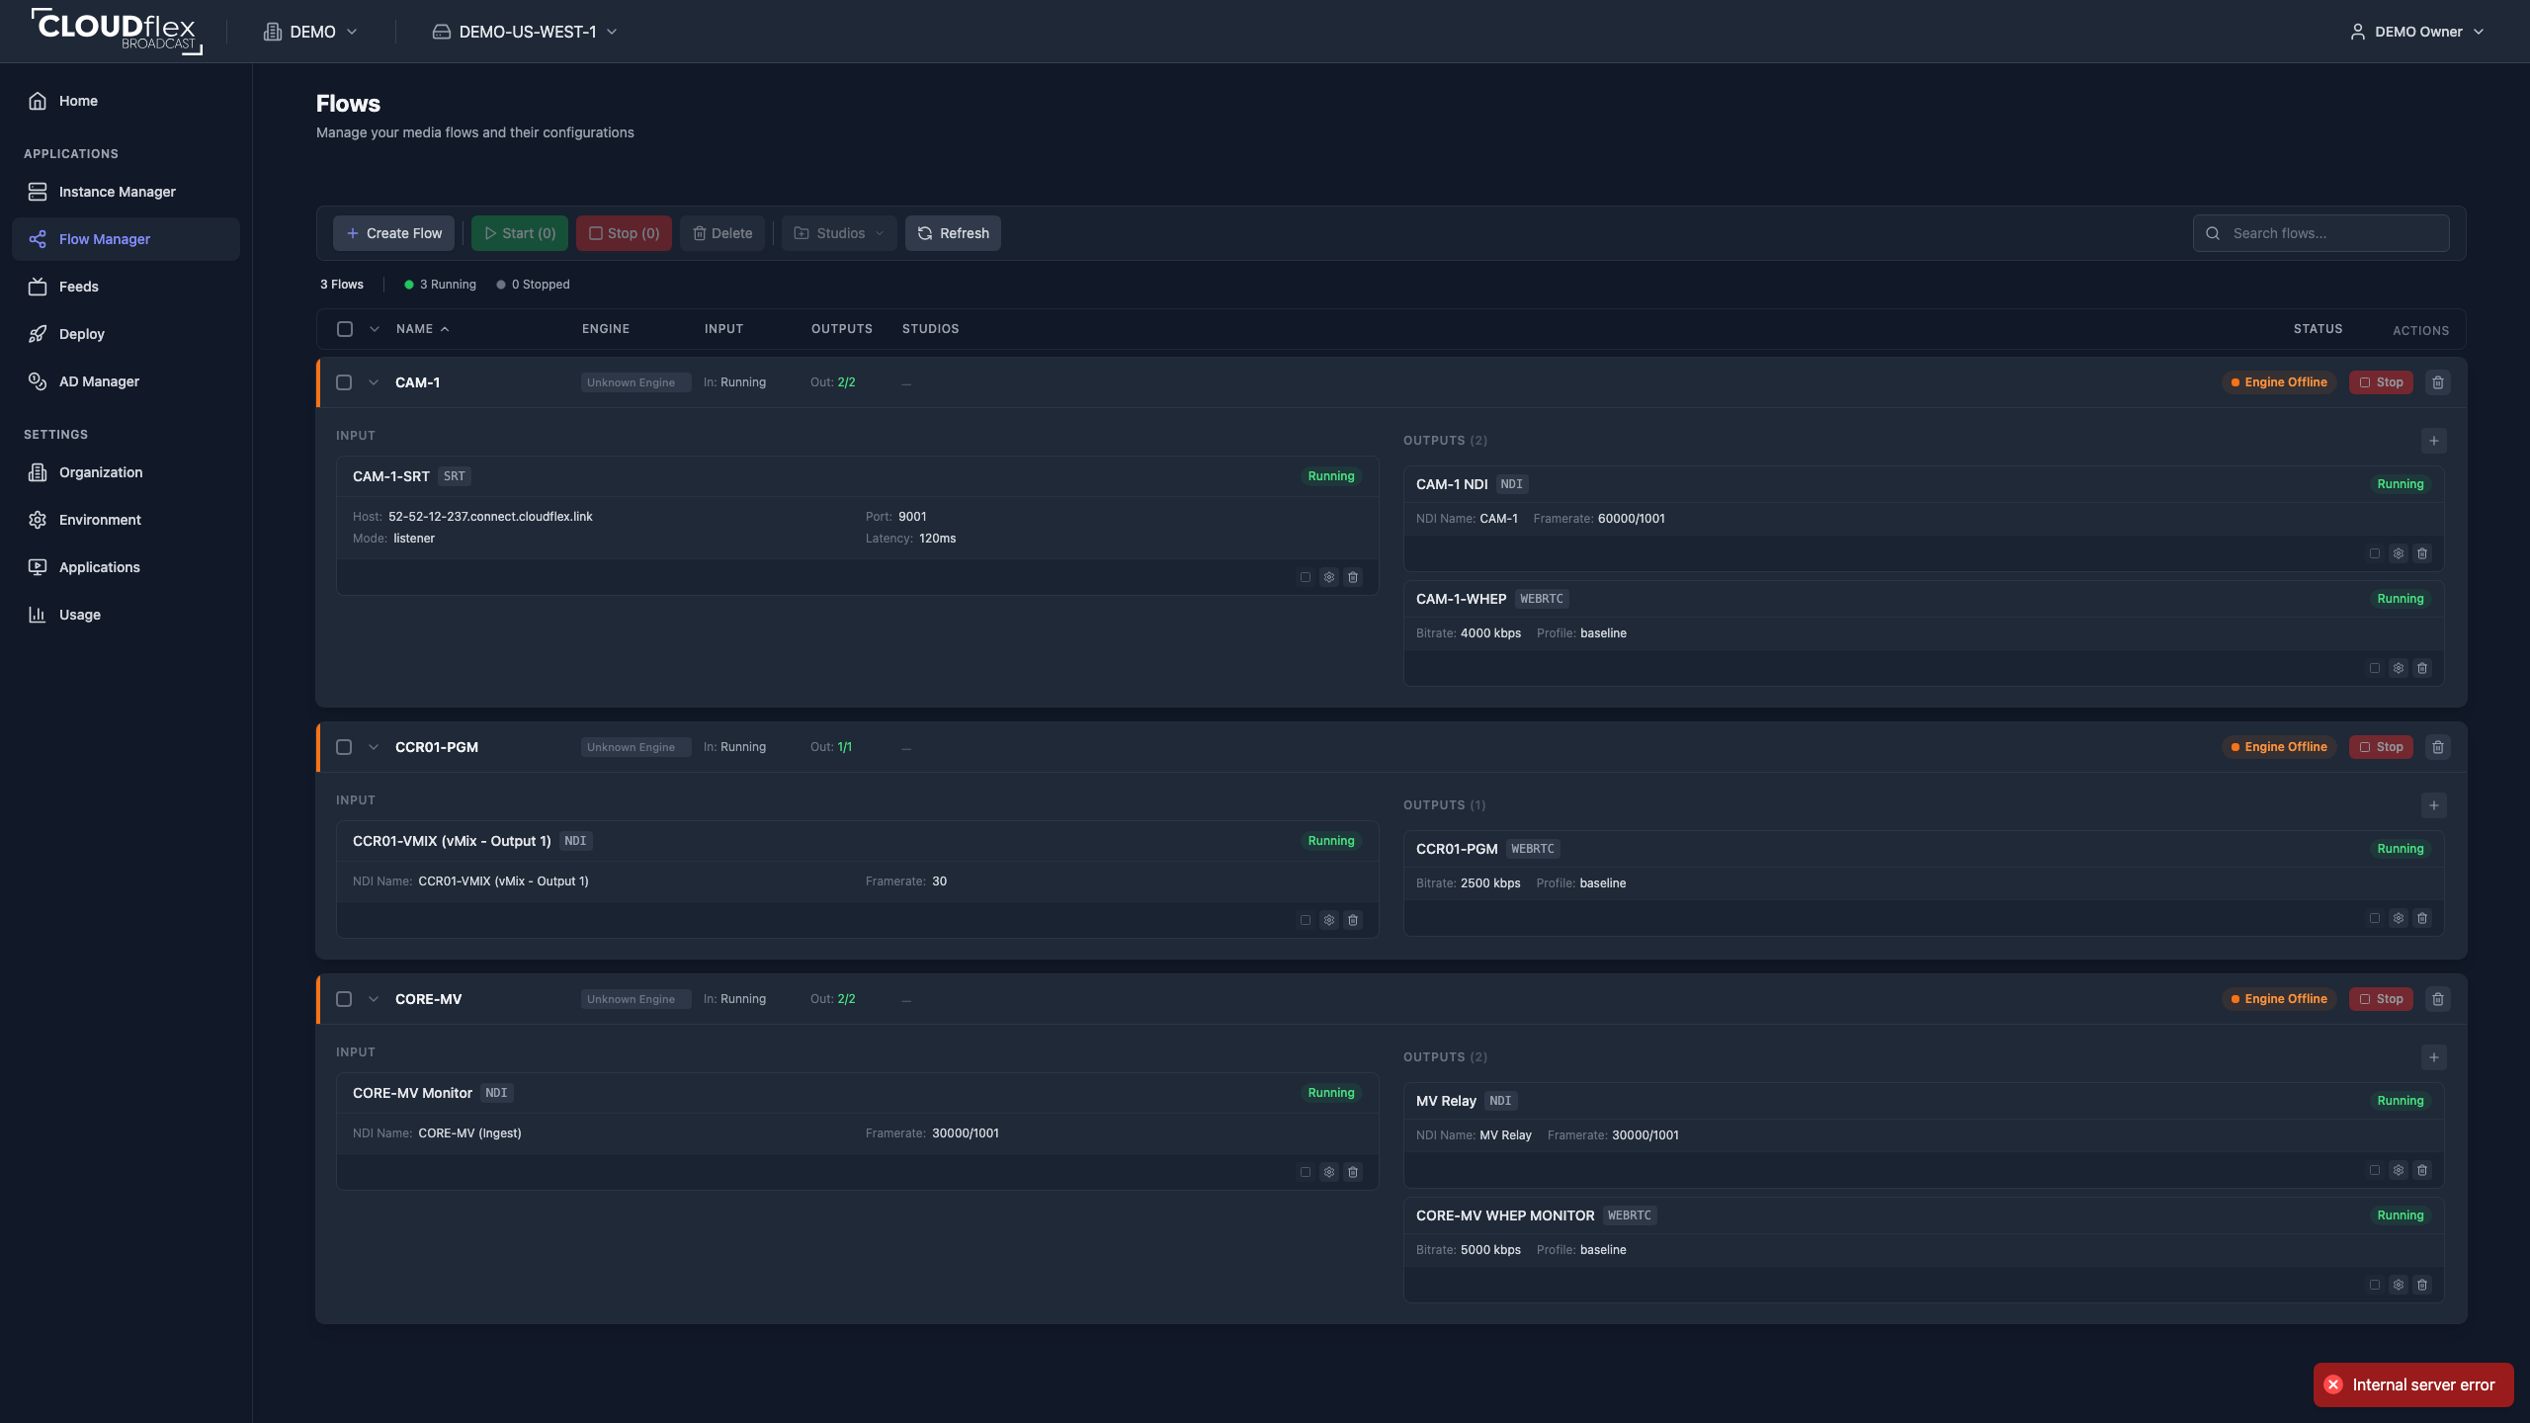Focus the Search flows input field
This screenshot has height=1423, width=2530.
pyautogui.click(x=2320, y=233)
